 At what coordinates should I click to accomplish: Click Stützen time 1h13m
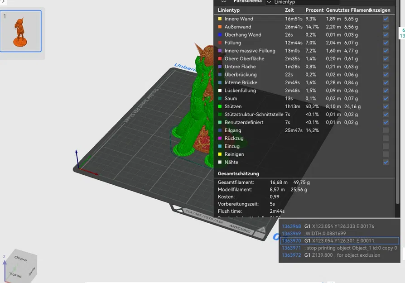(x=293, y=106)
